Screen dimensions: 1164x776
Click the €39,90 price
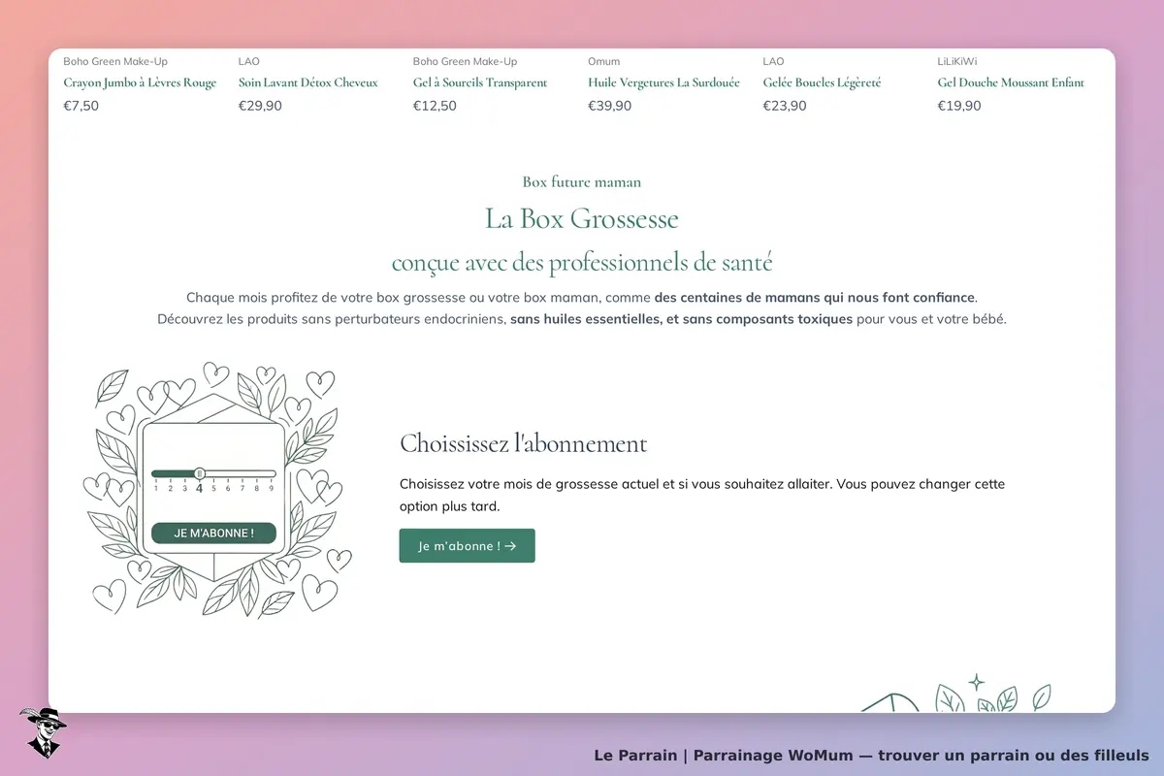(x=609, y=106)
